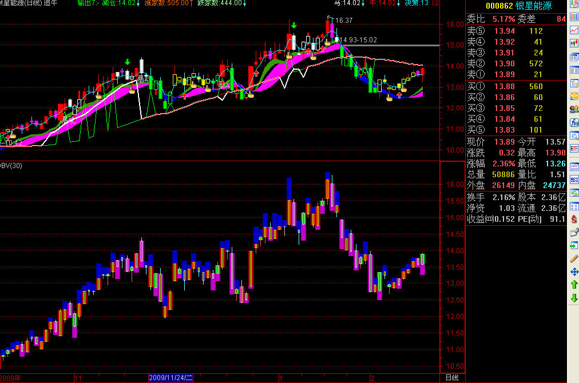579x383 pixels.
Task: Open the intraday time-share line chart icon
Action: point(574,30)
